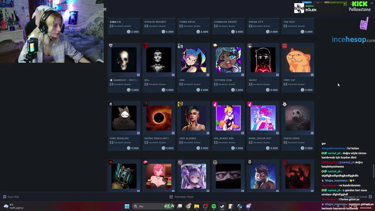
Task: Click the animated badge on Bill thumbnail corner
Action: 173,75
